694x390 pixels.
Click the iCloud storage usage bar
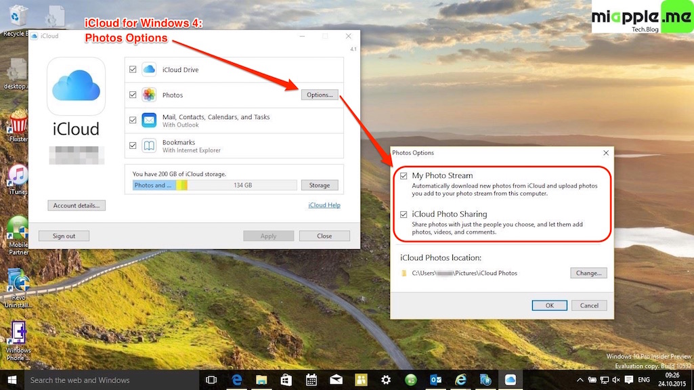click(215, 185)
